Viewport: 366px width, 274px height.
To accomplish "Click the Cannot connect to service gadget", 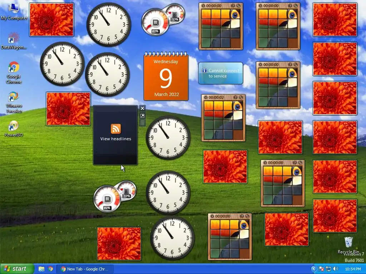I will (221, 73).
